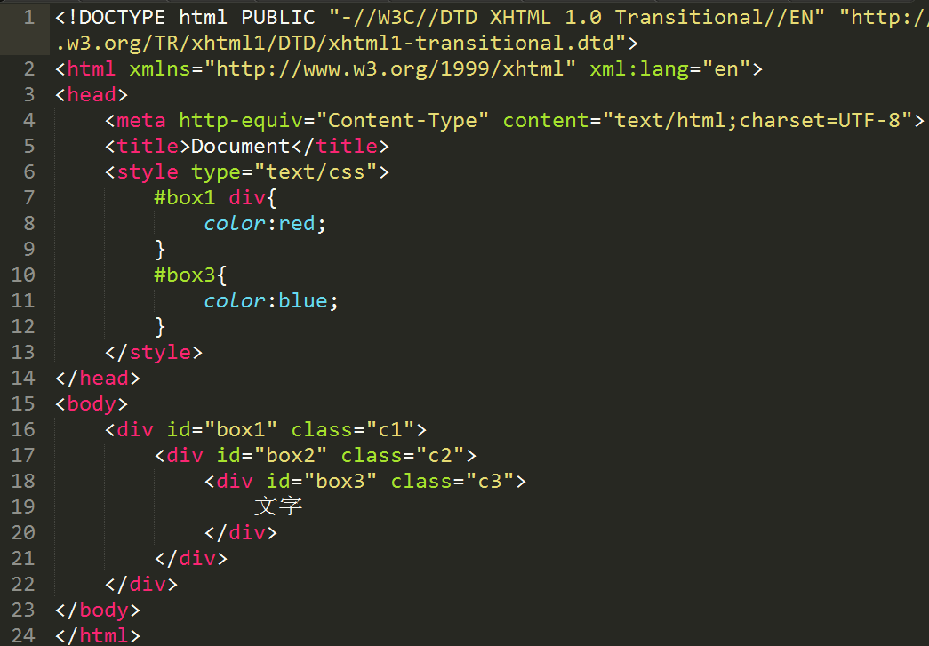Click the closing head tag
The image size is (929, 646).
pyautogui.click(x=98, y=378)
